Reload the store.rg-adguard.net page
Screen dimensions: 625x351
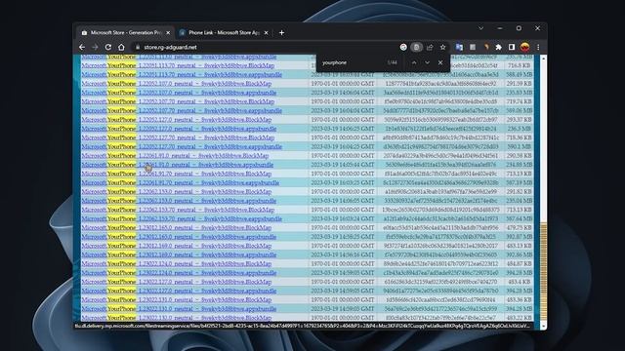(x=108, y=47)
